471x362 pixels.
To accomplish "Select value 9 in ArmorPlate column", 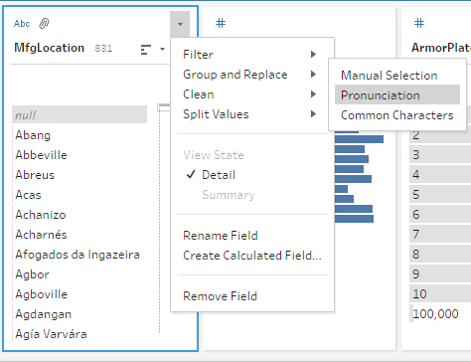I will point(440,274).
